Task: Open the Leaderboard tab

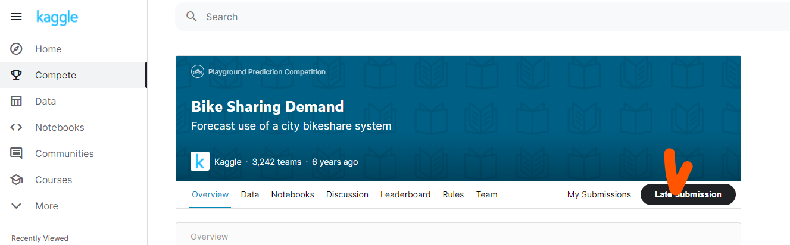Action: 405,194
